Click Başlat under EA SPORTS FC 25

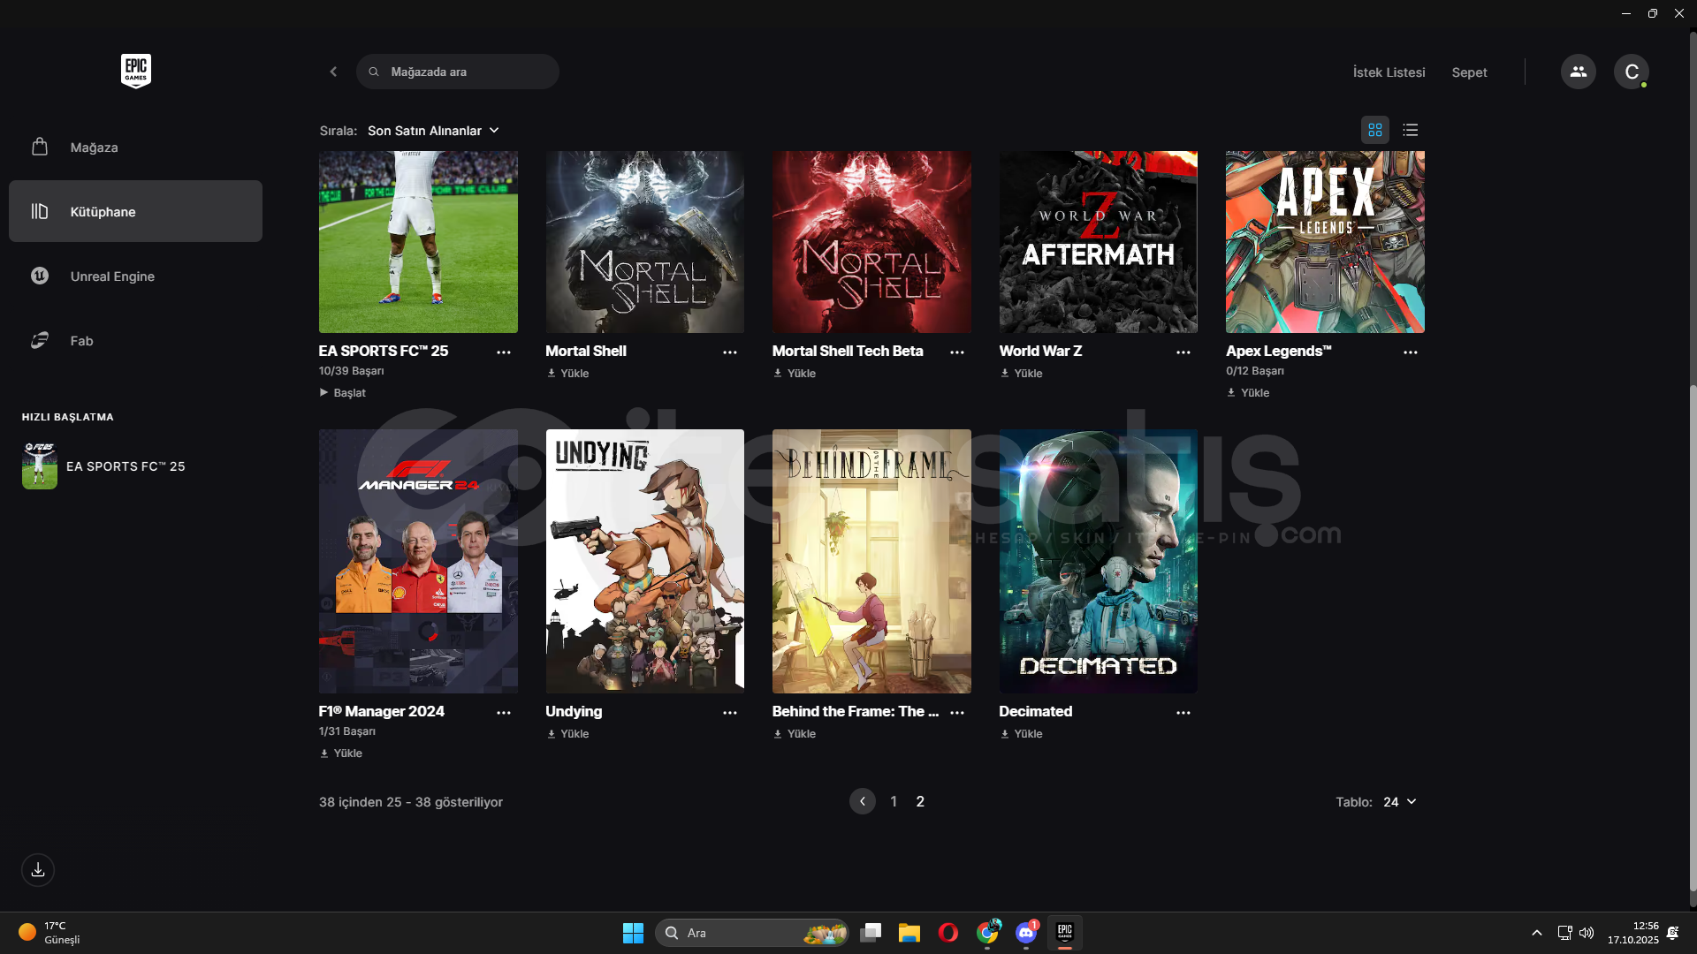[343, 393]
